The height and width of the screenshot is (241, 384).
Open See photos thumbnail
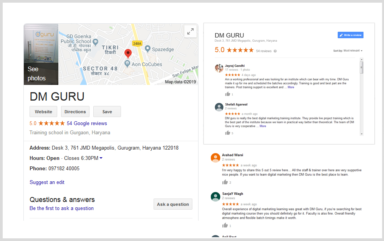[41, 54]
